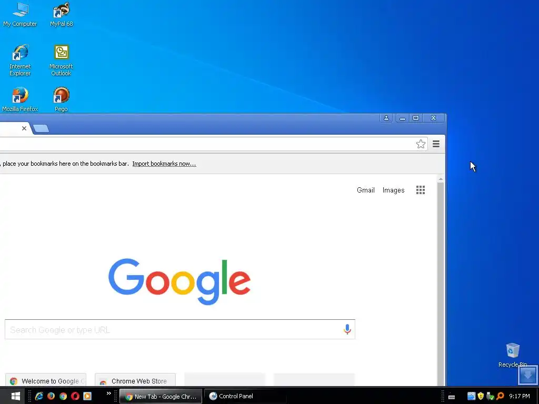
Task: Expand the quick launch overflow chevron
Action: pyautogui.click(x=108, y=393)
